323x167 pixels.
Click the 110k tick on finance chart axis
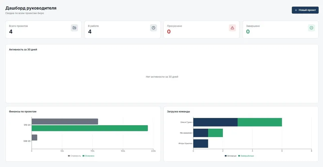click(x=93, y=151)
